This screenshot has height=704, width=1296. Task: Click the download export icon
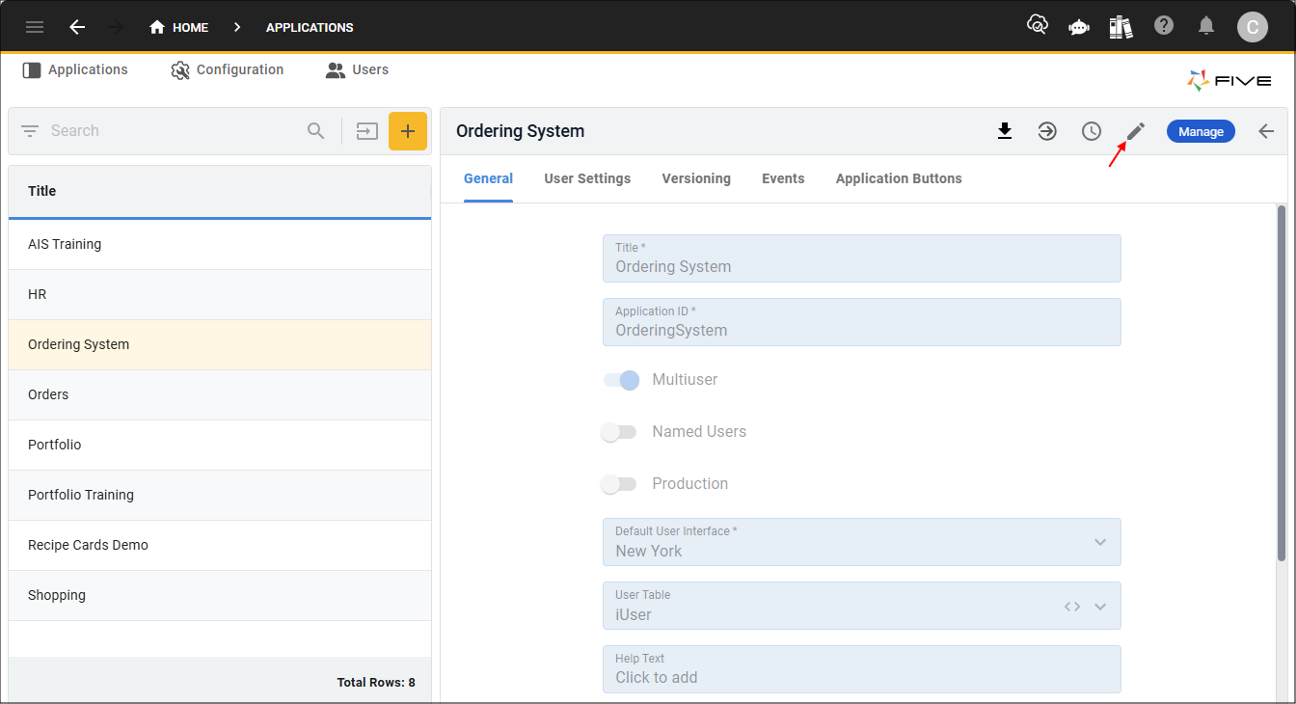click(x=1005, y=131)
